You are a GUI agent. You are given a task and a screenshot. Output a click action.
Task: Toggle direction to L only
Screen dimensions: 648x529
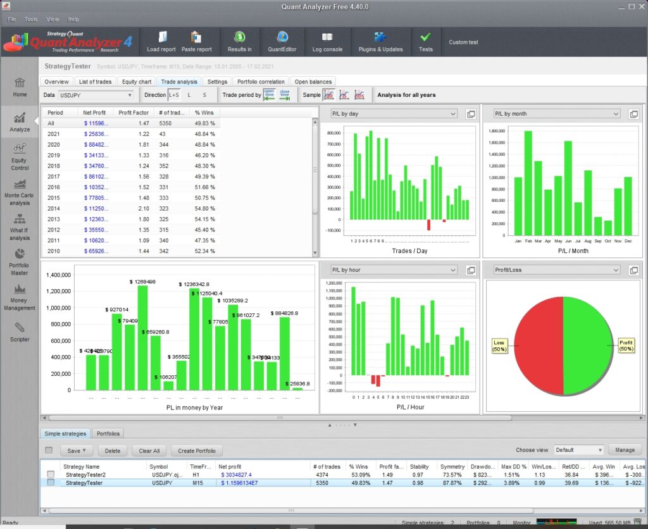189,95
